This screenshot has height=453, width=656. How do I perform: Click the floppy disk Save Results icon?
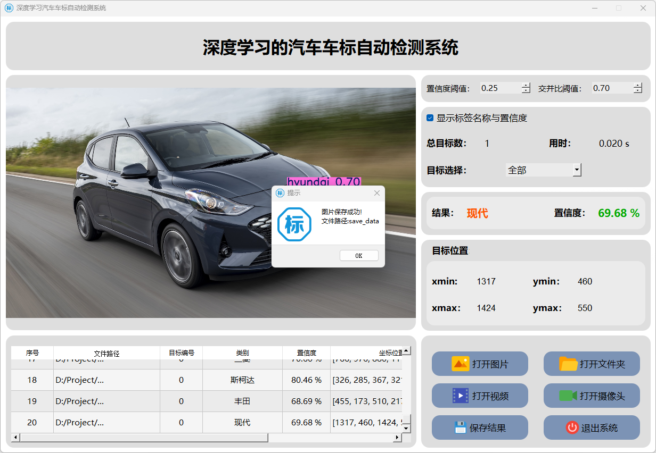pos(460,427)
